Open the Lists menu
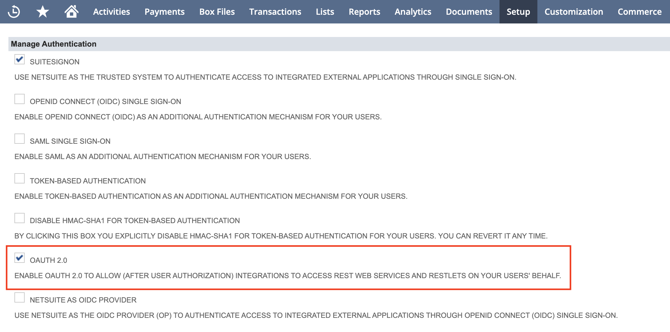This screenshot has width=670, height=332. pos(325,12)
